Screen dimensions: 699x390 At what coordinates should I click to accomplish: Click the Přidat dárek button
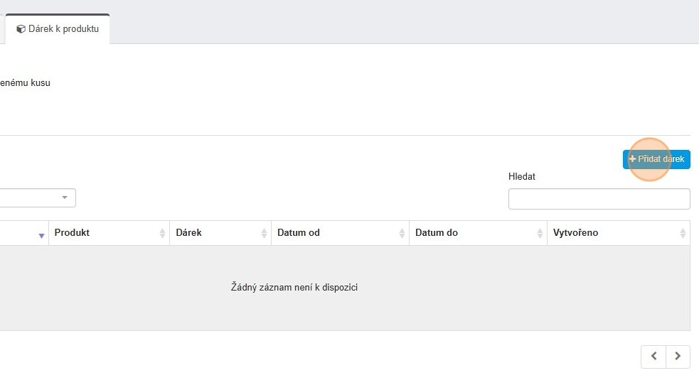656,159
